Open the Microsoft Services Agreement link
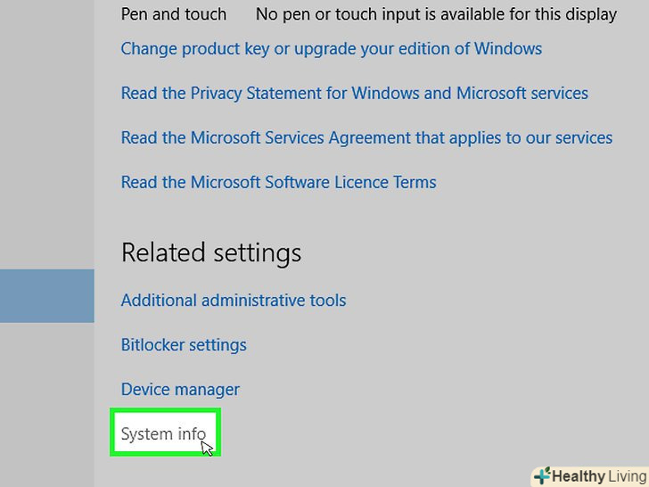 pos(366,137)
